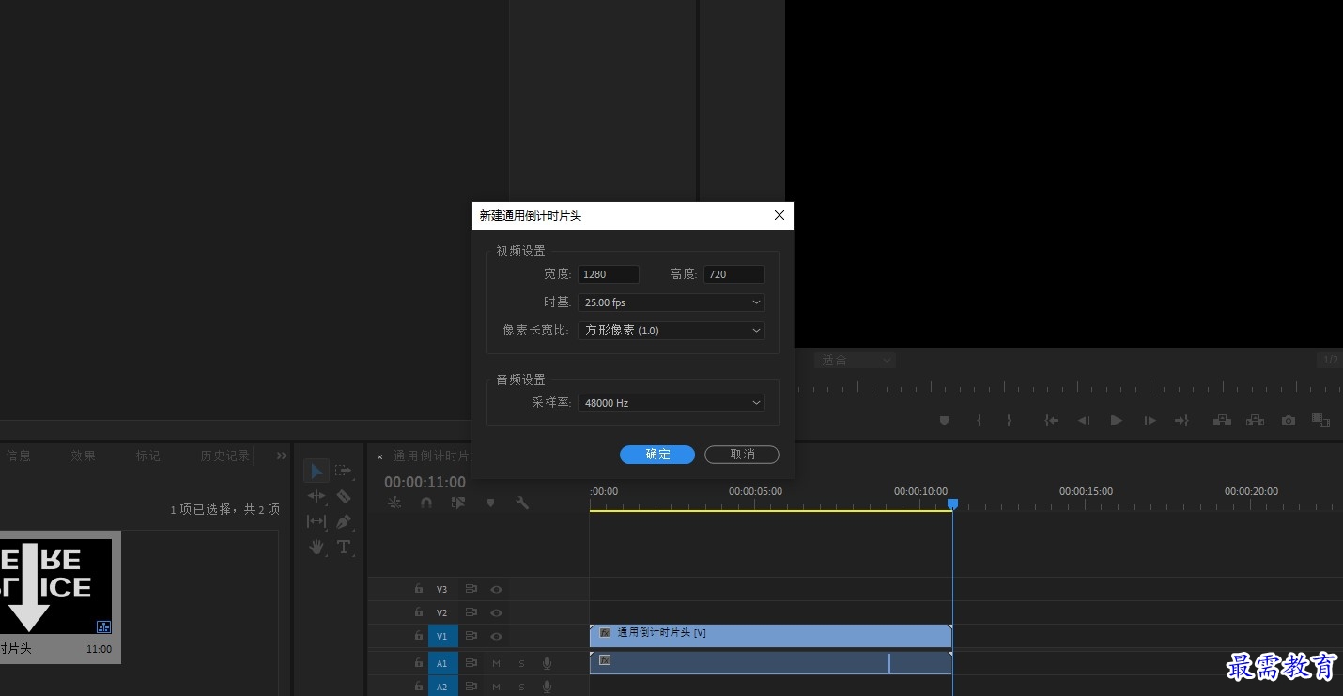Screen dimensions: 1343x696
Task: Toggle lock on A1 track
Action: pyautogui.click(x=419, y=663)
